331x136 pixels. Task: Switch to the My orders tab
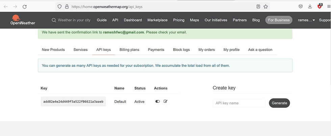coord(207,50)
